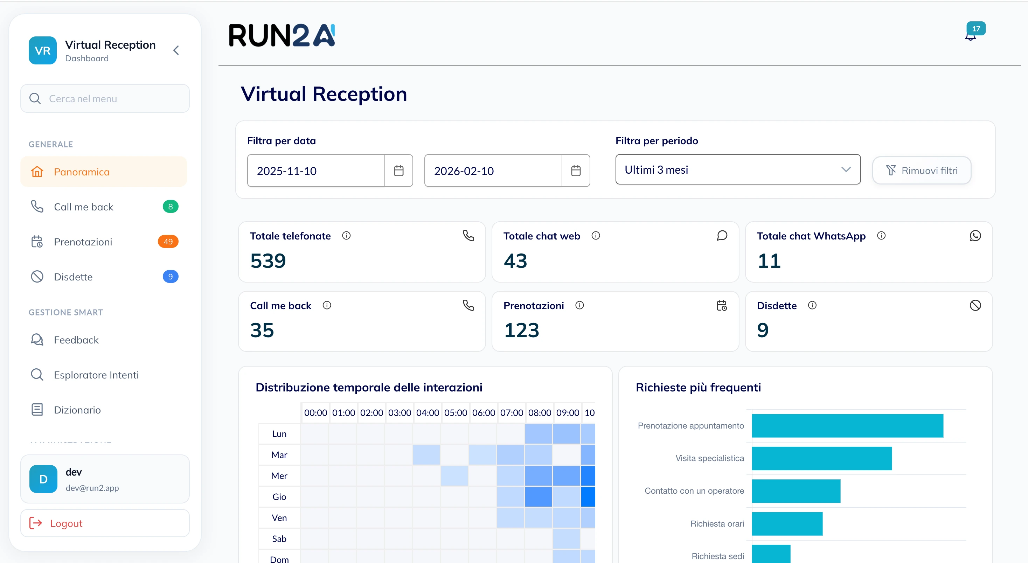Screen dimensions: 1028x563
Task: Collapse the sidebar with the chevron arrow
Action: point(176,50)
